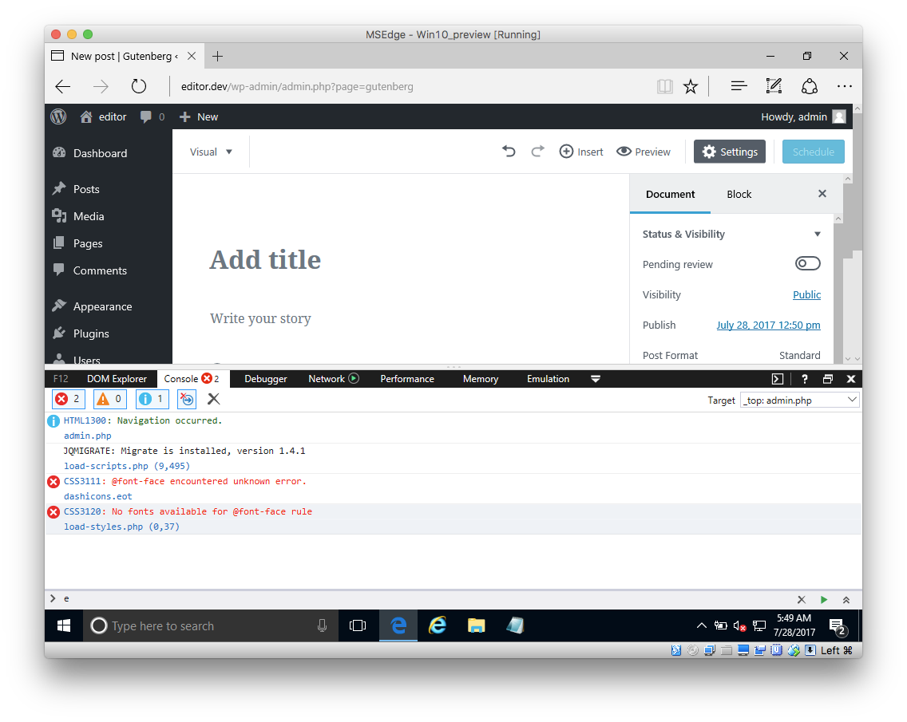Image resolution: width=907 pixels, height=722 pixels.
Task: Toggle the error messages filter in Console
Action: [68, 398]
